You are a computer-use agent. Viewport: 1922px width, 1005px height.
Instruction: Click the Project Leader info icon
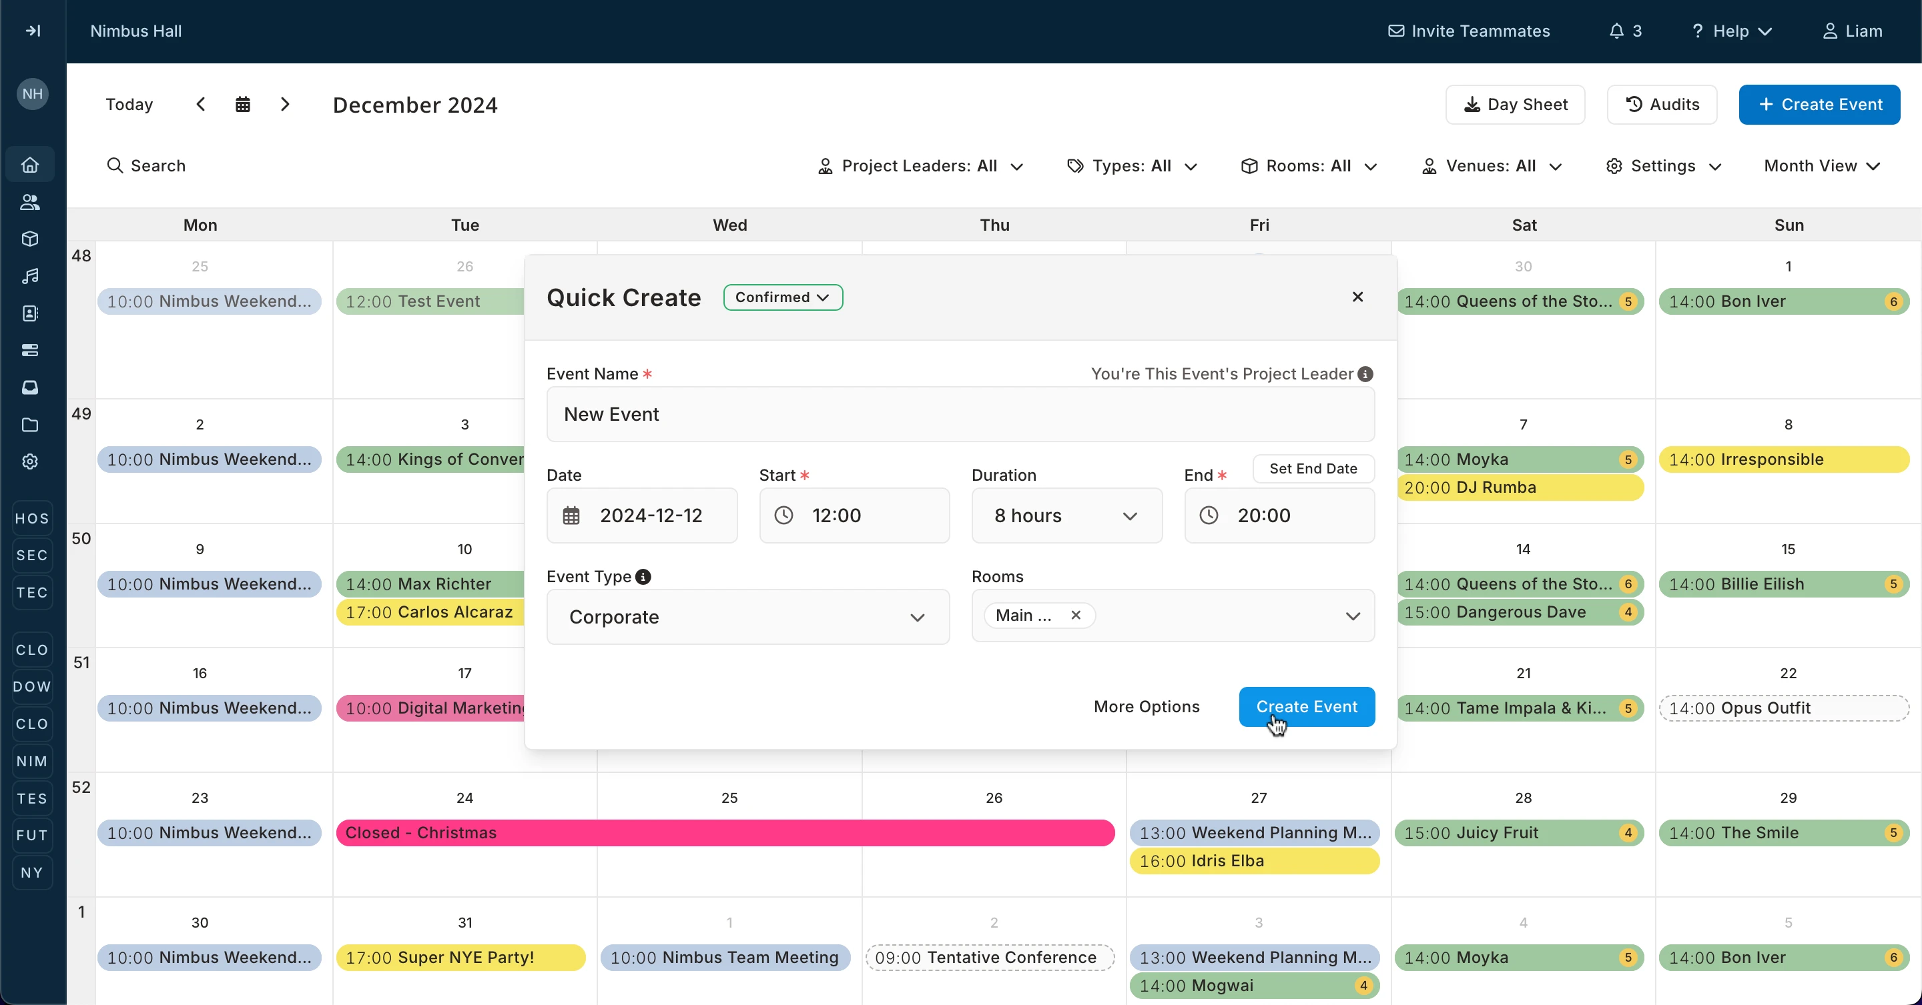(x=1365, y=374)
